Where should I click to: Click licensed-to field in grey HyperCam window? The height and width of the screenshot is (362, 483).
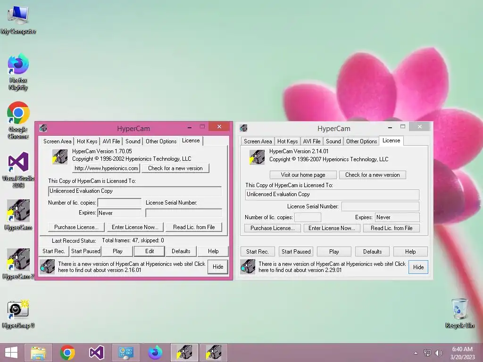[x=332, y=195]
